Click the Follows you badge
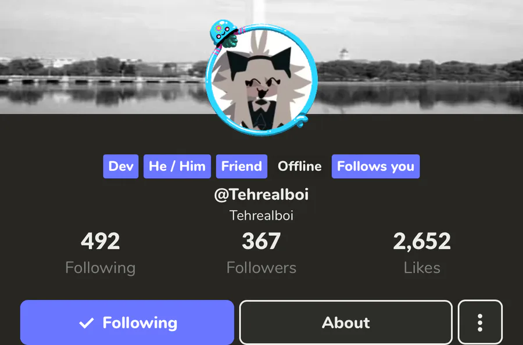Viewport: 523px width, 345px height. (375, 166)
